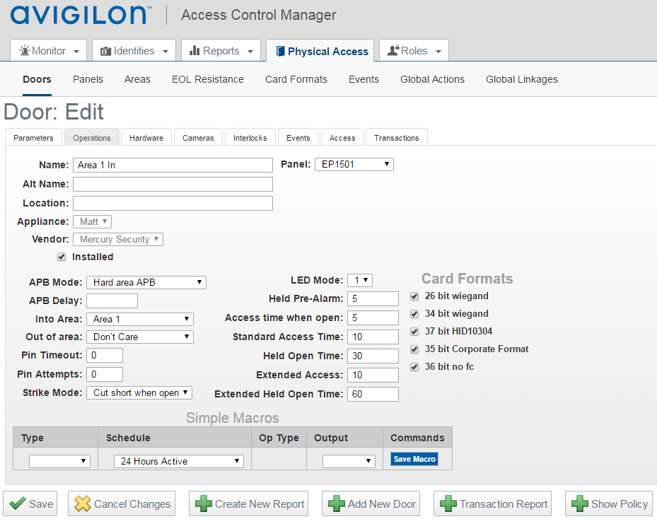Click the Cancel Changes X icon
This screenshot has width=657, height=524.
coord(83,504)
